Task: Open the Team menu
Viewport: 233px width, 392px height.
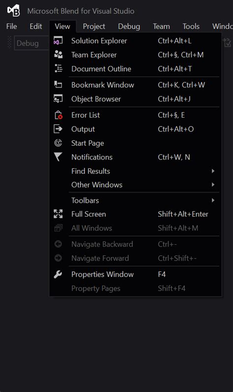Action: 161,26
